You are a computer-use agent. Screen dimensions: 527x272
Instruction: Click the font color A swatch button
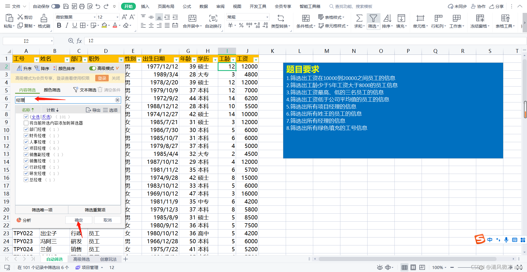pyautogui.click(x=115, y=25)
